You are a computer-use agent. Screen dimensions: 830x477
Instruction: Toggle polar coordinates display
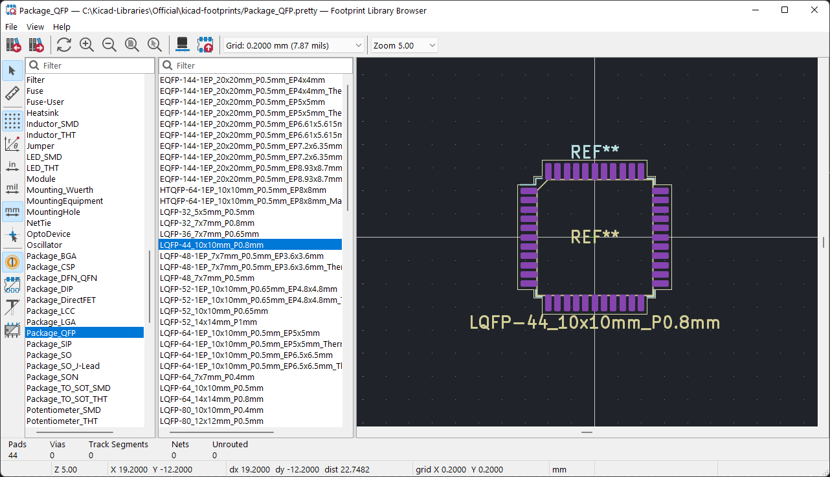12,144
